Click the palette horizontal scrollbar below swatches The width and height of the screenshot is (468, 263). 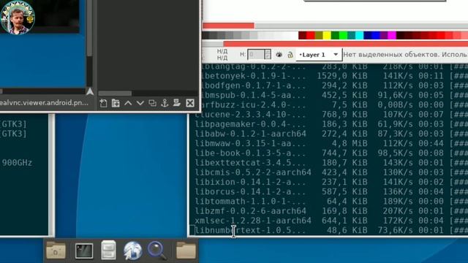coord(346,44)
